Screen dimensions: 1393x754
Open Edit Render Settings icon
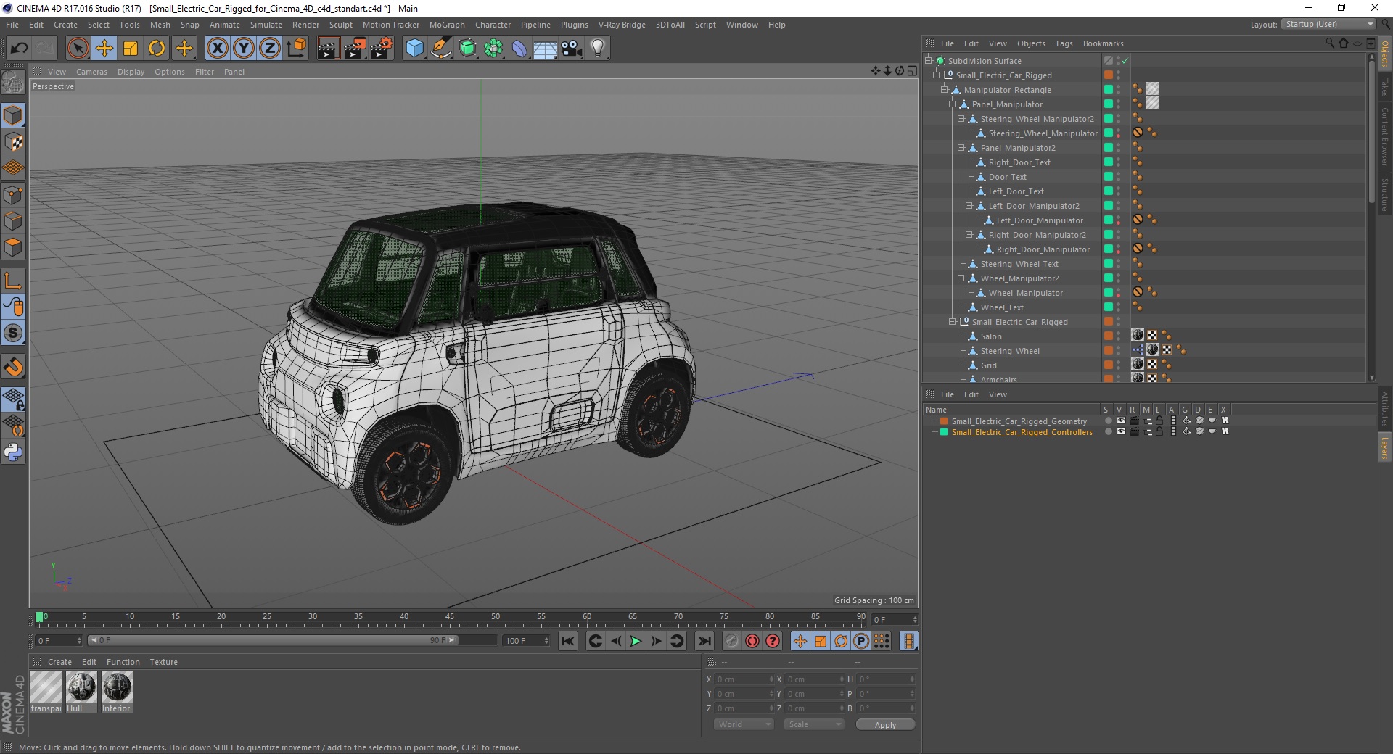pos(381,49)
